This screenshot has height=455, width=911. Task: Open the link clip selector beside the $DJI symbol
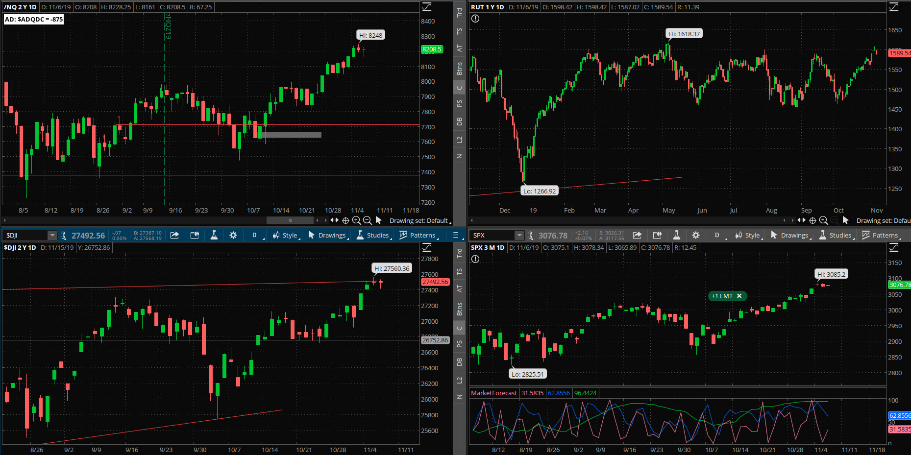click(63, 235)
